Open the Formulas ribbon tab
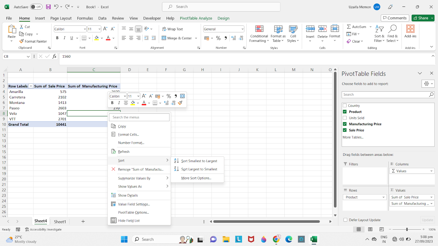Screen dimensions: 438x246 pos(85,18)
